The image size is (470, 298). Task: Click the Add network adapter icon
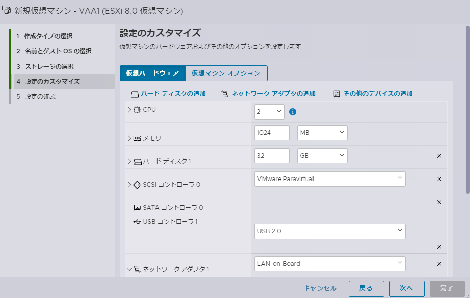point(225,94)
